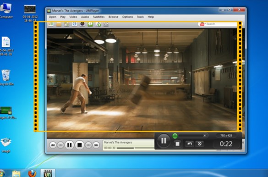This screenshot has width=268, height=177.
Task: Open the UMPlayer 'Open' menu
Action: (53, 17)
